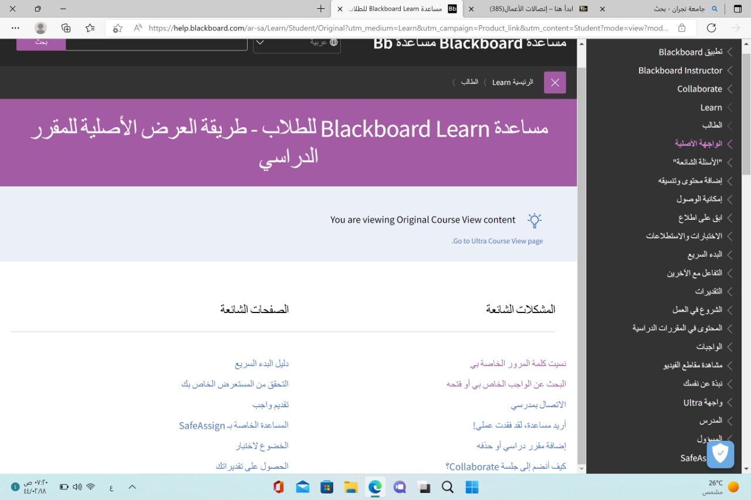Open Microsoft Store from the taskbar

click(x=326, y=487)
